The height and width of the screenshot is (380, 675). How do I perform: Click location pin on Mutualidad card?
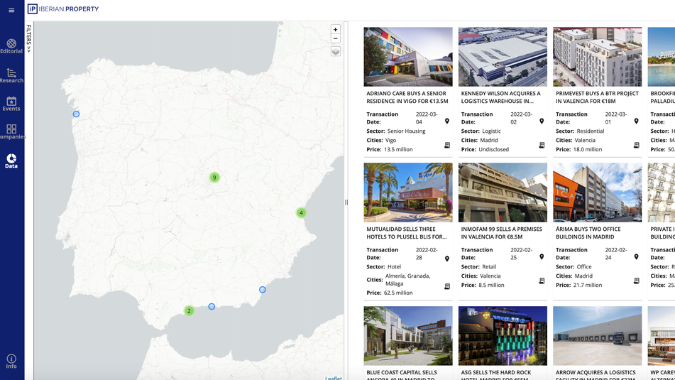click(x=447, y=259)
